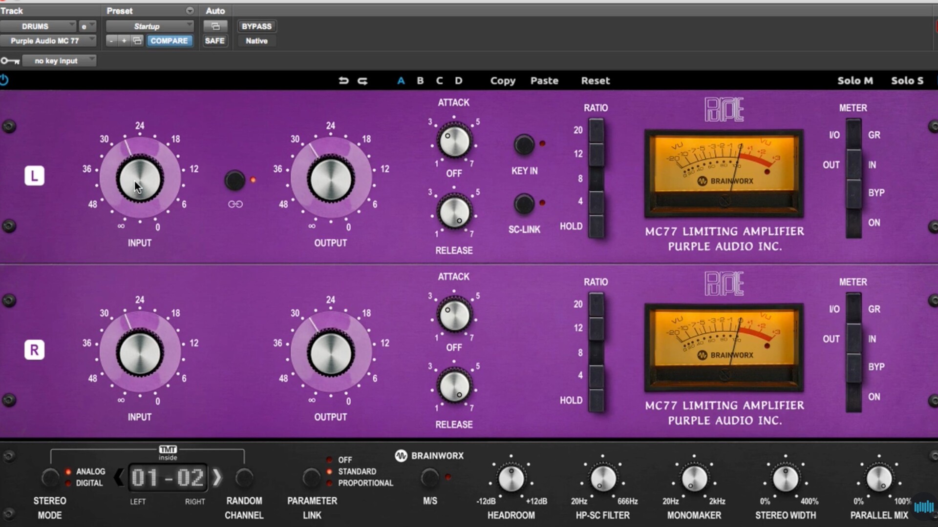Set right channel ratio to 20
938x527 pixels.
pos(596,305)
